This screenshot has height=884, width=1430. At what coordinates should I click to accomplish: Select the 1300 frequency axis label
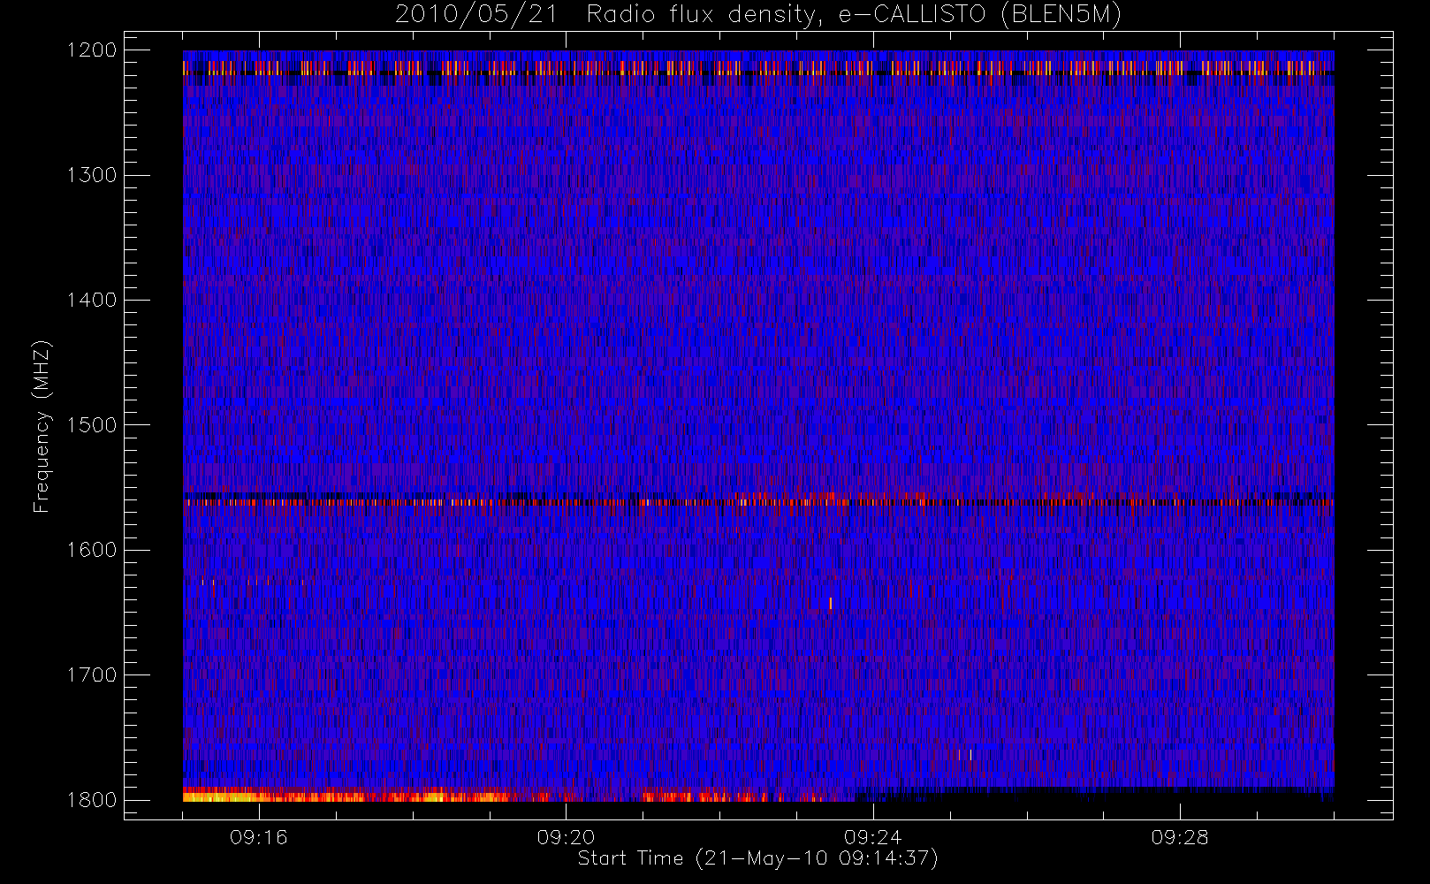(x=93, y=175)
